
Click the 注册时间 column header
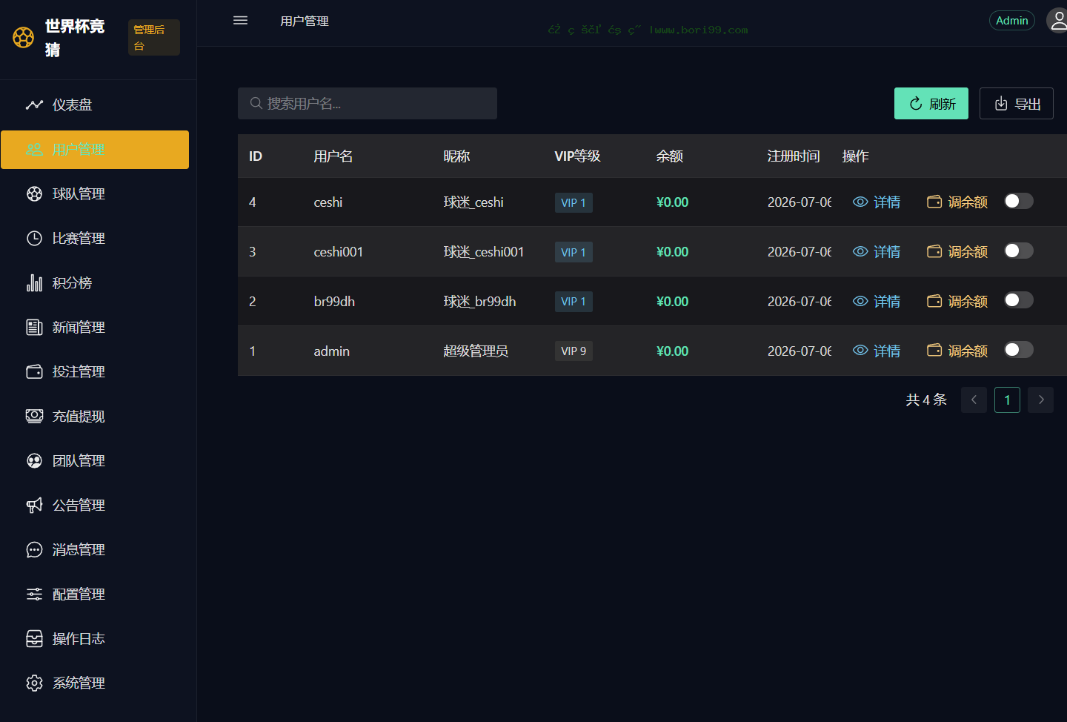(794, 156)
